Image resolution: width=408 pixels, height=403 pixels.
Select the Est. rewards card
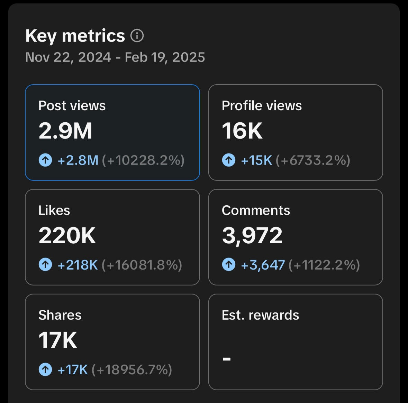296,342
